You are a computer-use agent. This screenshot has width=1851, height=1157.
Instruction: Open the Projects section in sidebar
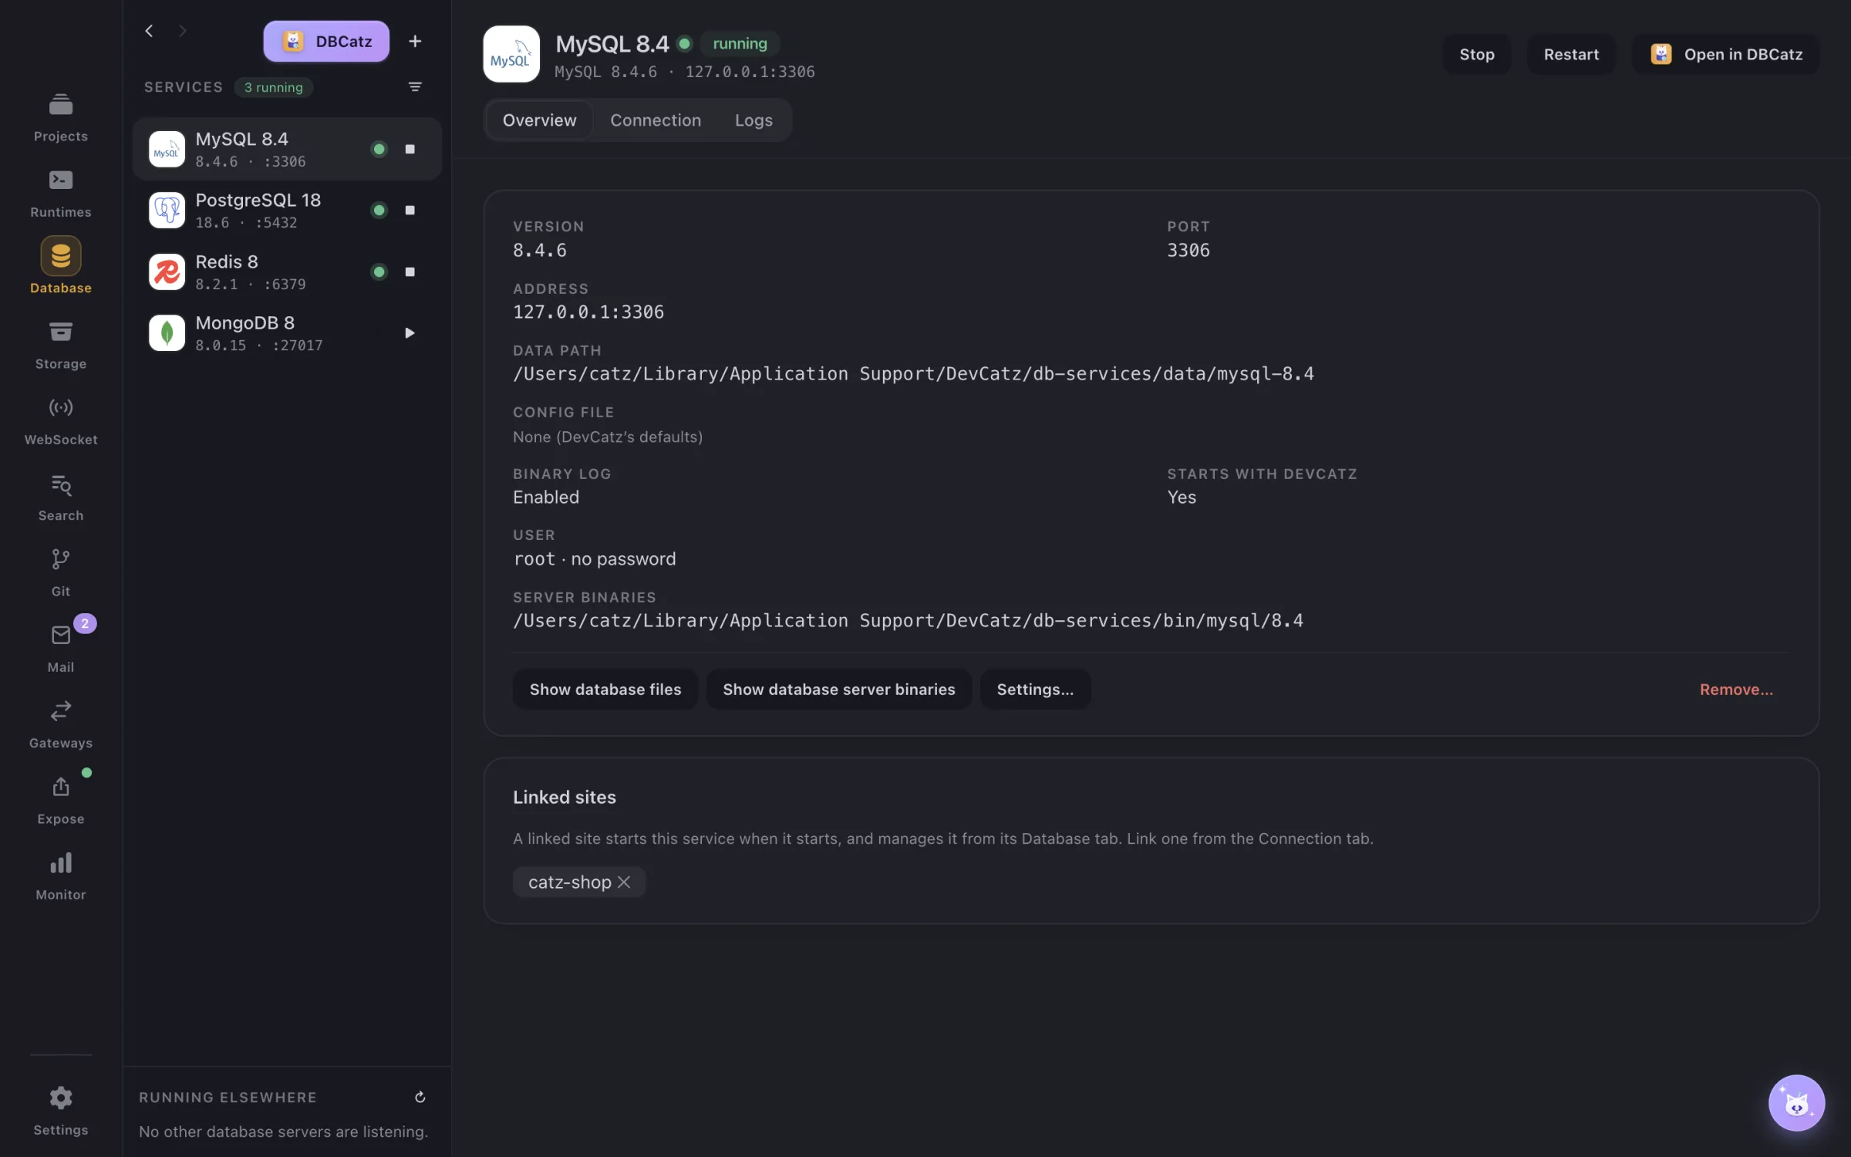tap(61, 117)
